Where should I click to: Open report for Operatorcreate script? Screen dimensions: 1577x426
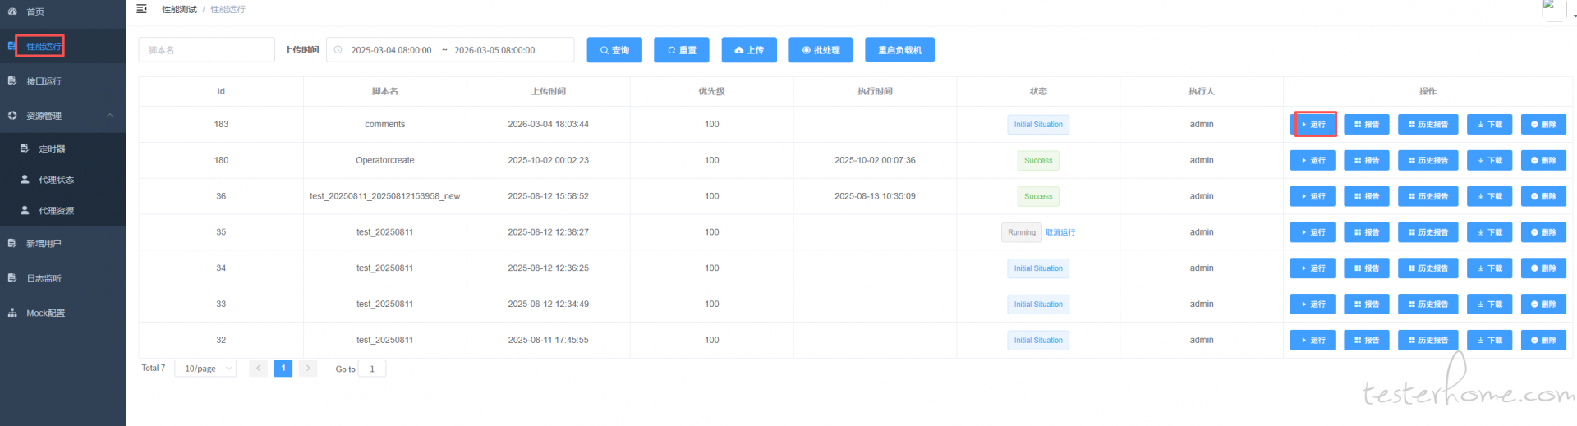pyautogui.click(x=1366, y=161)
